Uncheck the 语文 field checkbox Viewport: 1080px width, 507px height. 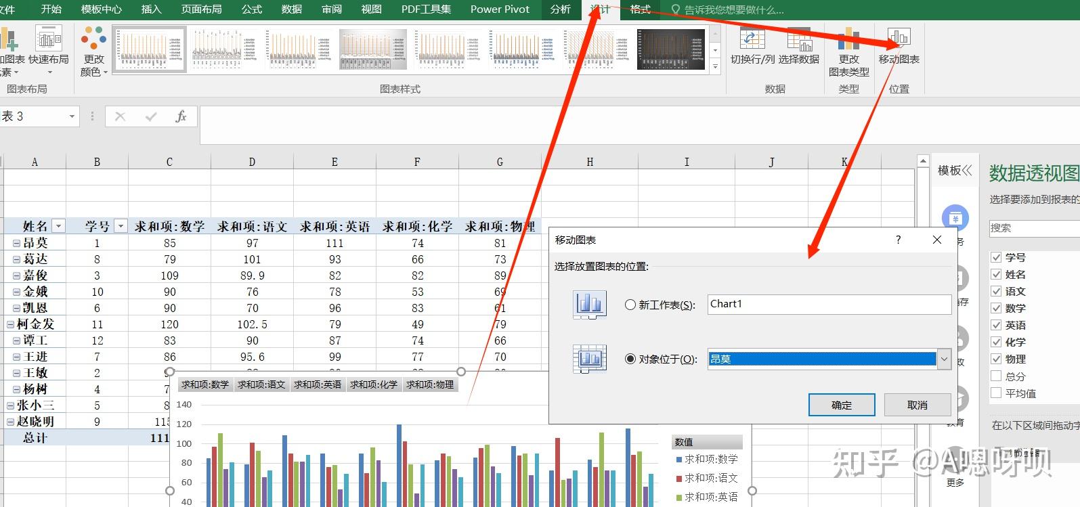coord(996,291)
